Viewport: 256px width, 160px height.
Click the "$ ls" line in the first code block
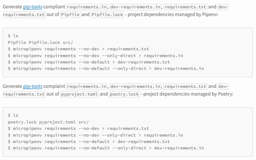pyautogui.click(x=13, y=36)
